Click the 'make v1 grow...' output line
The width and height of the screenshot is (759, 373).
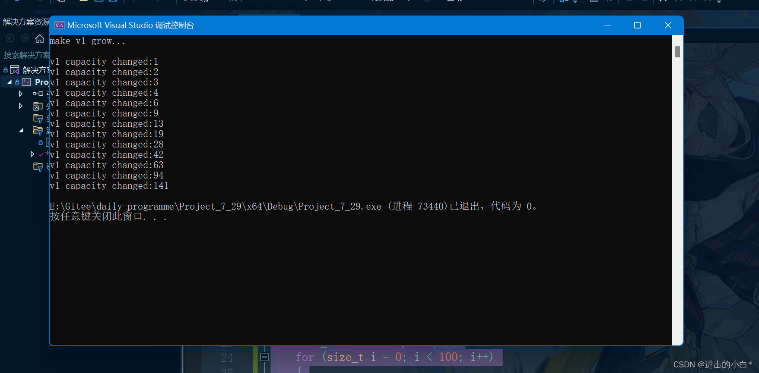point(88,41)
